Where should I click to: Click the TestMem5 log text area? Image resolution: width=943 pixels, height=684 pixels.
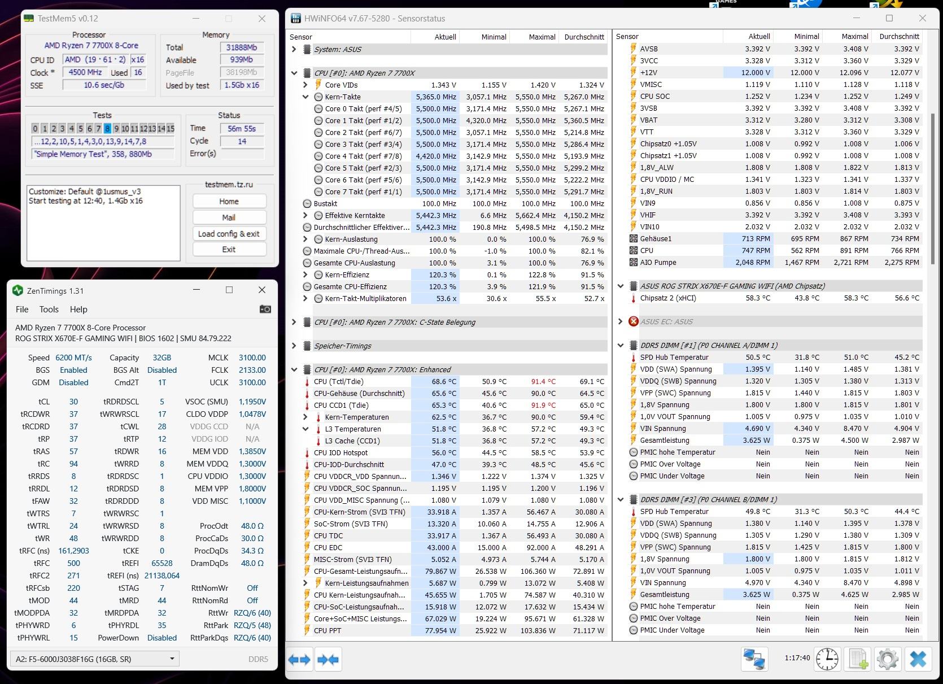point(103,223)
